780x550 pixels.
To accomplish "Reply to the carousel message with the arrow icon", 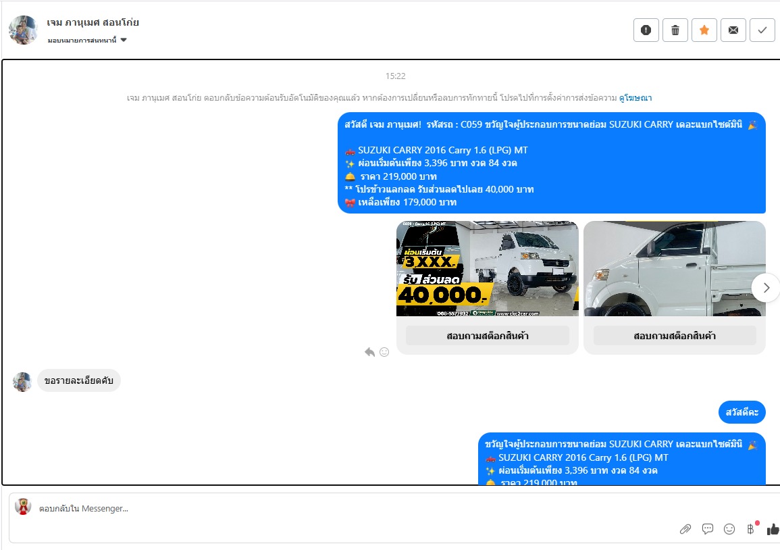I will coord(369,352).
